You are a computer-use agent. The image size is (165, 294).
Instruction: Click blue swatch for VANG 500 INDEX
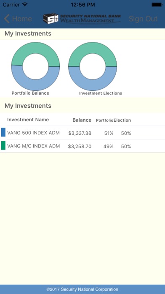click(3, 132)
